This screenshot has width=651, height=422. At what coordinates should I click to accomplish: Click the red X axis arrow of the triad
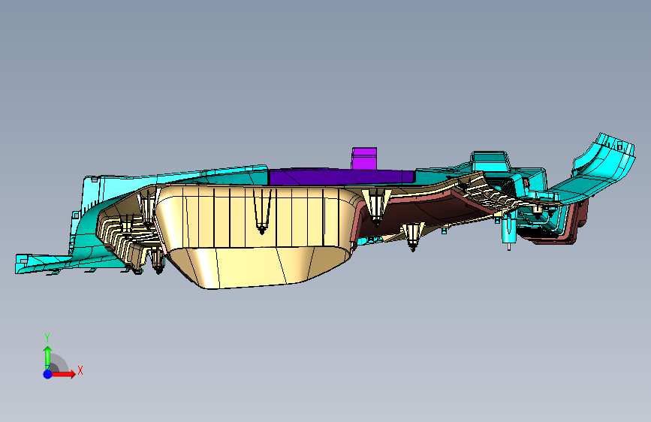coord(64,374)
